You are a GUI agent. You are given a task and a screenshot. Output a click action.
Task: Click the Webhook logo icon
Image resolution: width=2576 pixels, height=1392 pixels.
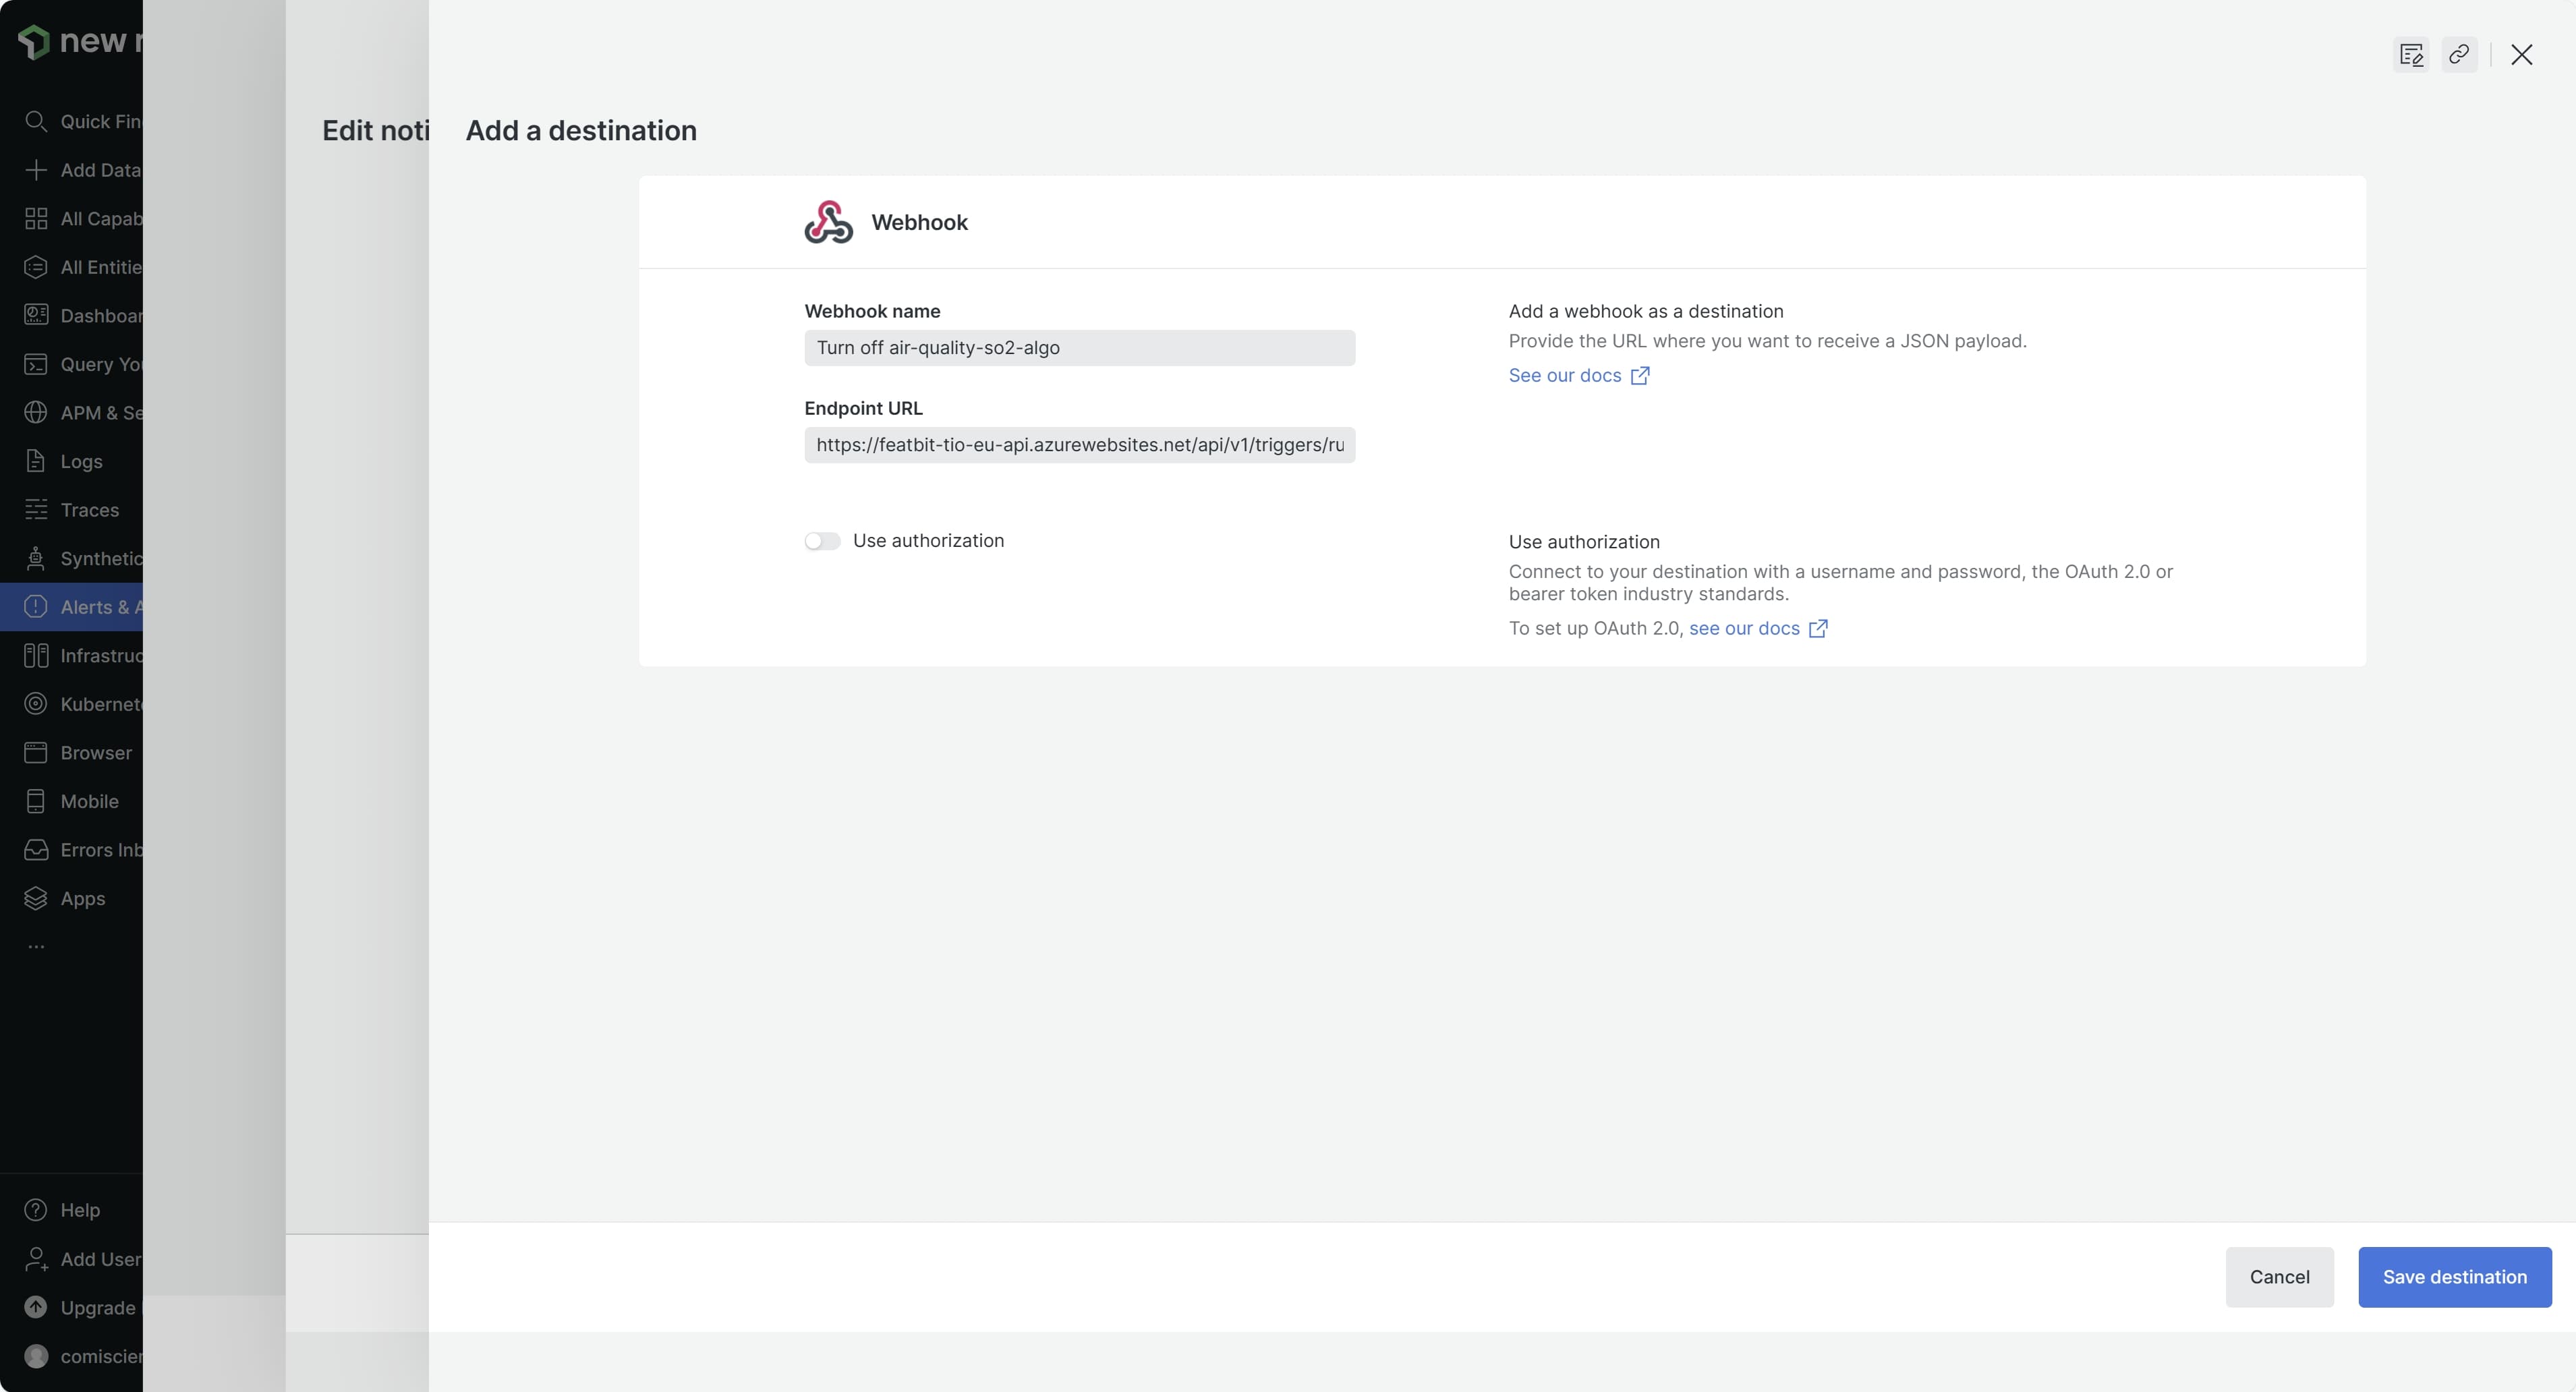click(x=828, y=222)
